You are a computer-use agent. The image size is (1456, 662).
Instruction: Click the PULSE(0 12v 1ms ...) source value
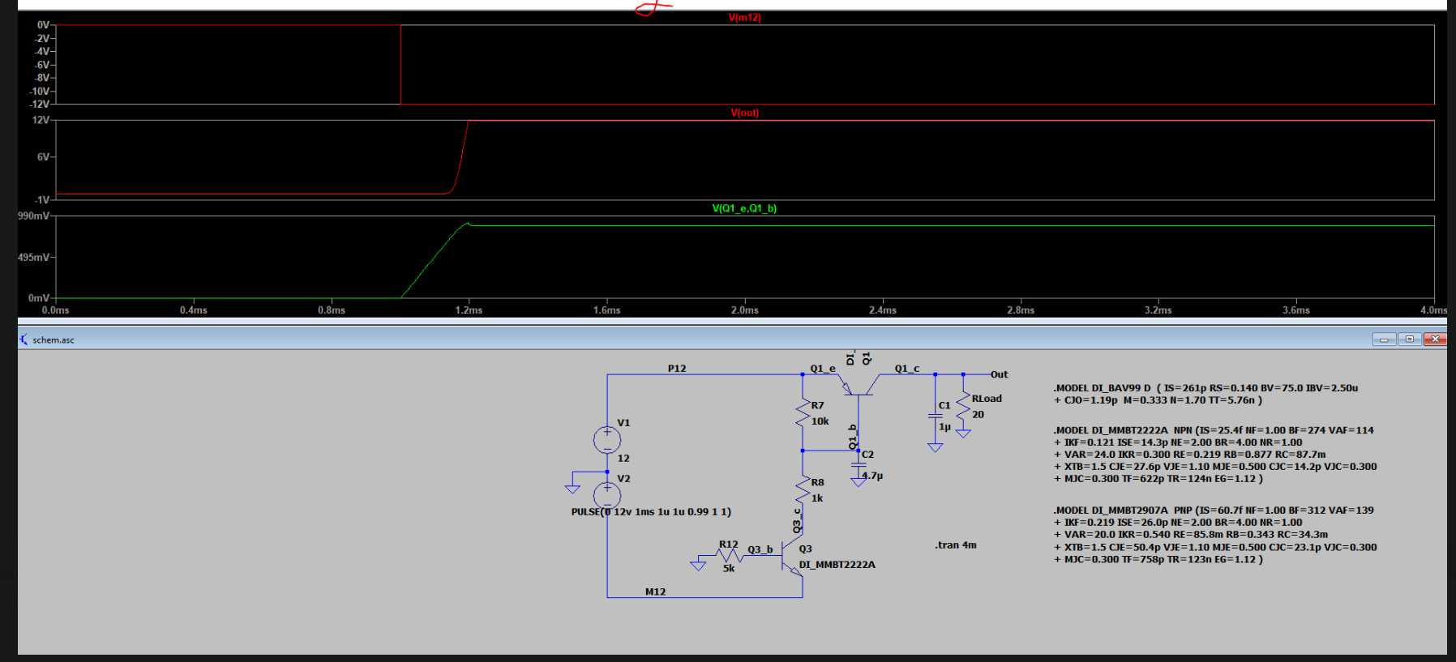click(651, 512)
